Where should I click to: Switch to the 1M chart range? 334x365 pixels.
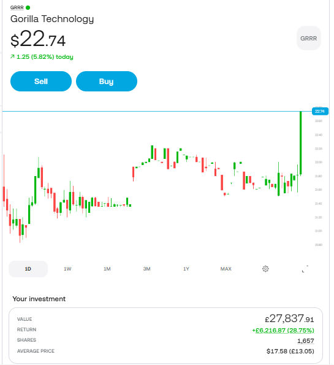[107, 269]
